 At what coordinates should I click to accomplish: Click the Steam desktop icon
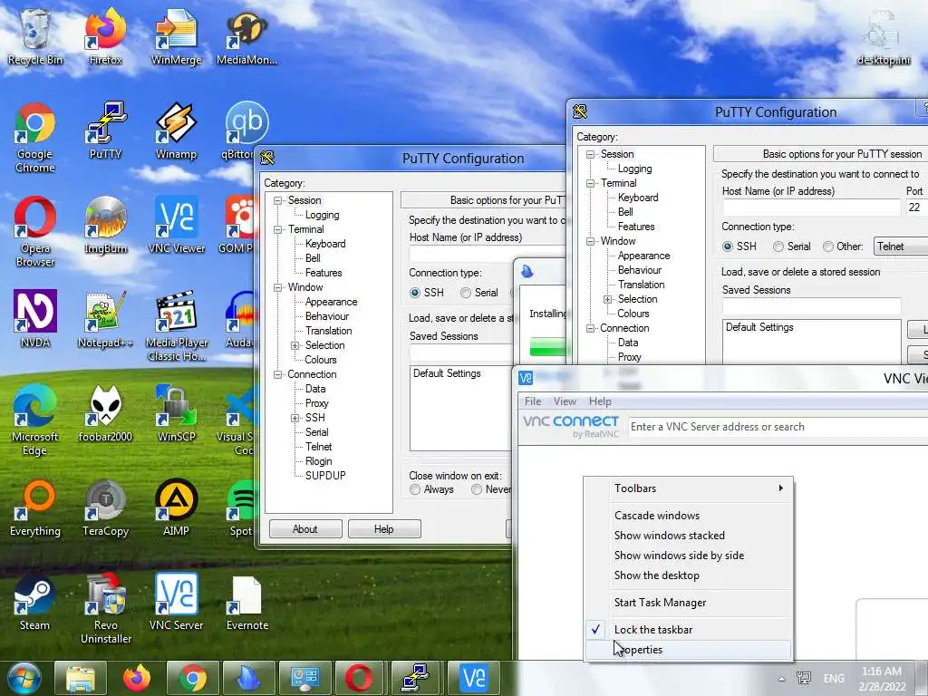tap(35, 602)
